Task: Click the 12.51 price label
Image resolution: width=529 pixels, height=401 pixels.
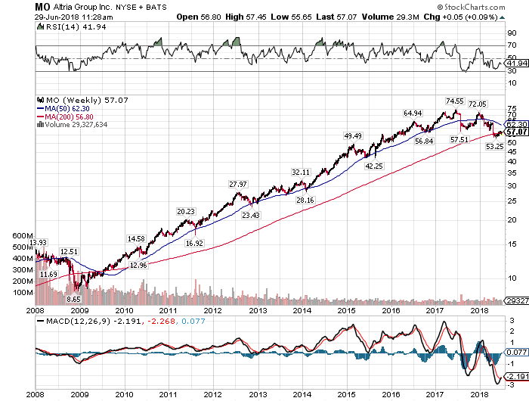Action: (69, 252)
